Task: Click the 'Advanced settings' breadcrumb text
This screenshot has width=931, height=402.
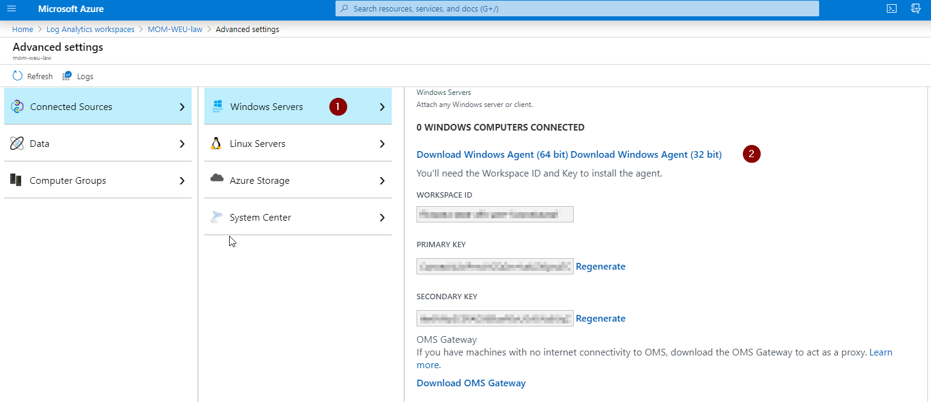Action: pyautogui.click(x=247, y=29)
